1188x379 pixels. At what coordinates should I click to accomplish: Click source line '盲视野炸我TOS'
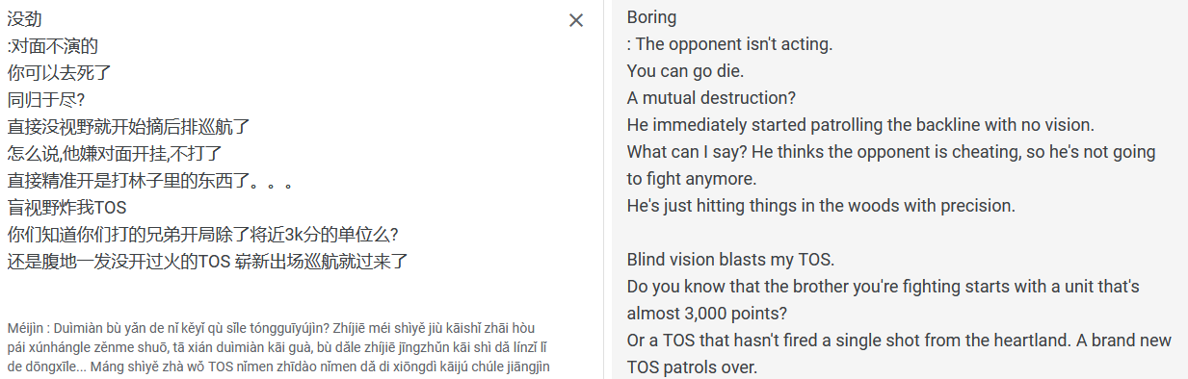[x=66, y=207]
